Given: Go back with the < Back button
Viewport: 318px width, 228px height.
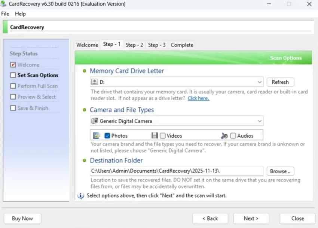Looking at the screenshot, I should click(210, 219).
